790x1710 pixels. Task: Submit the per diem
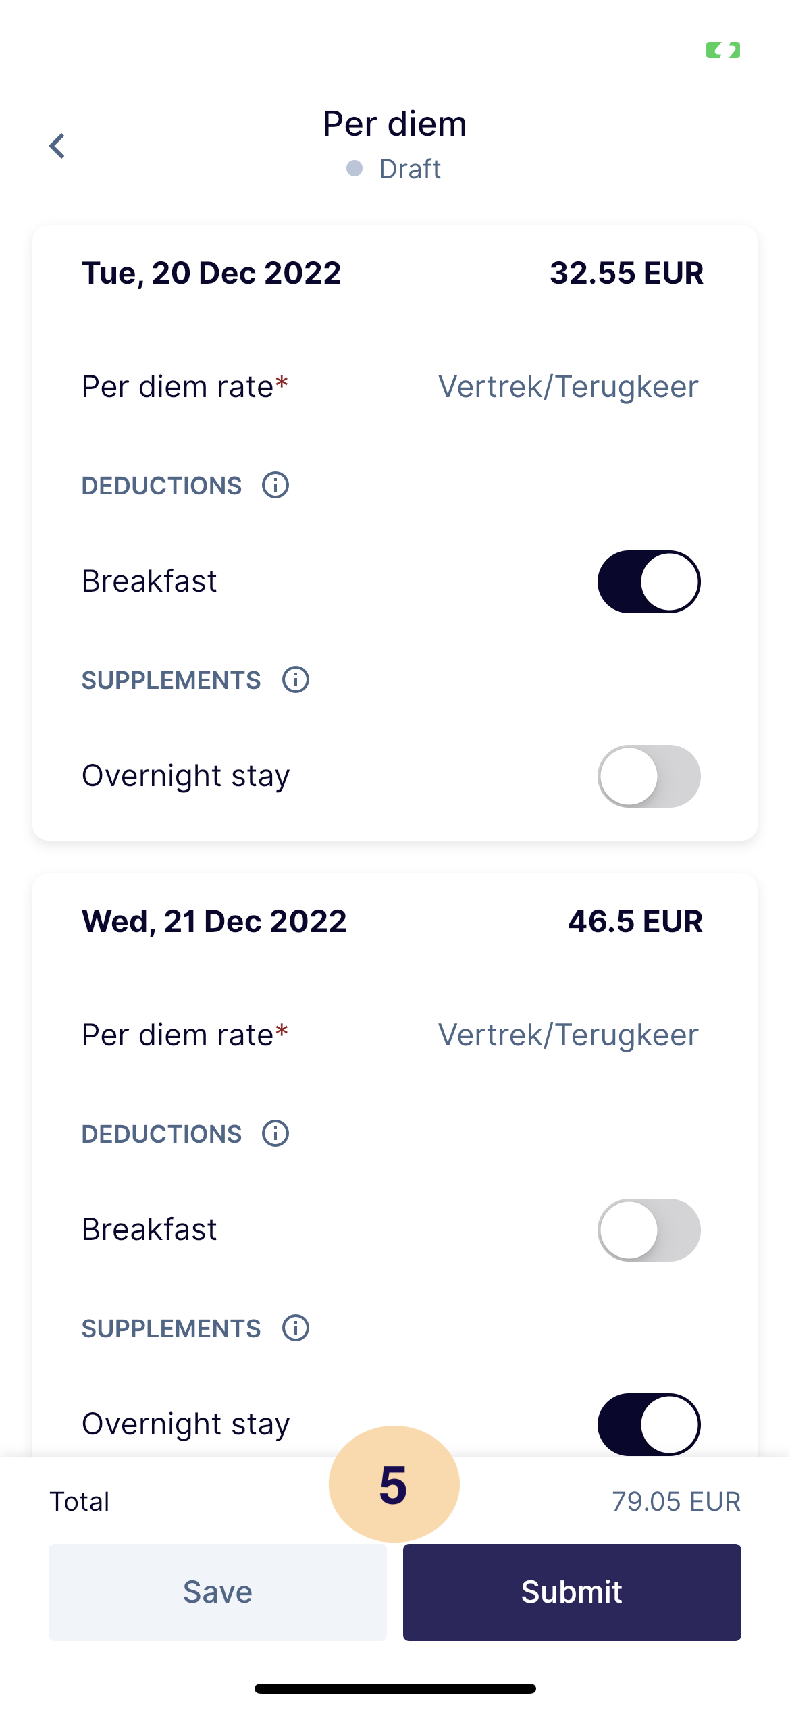(572, 1592)
